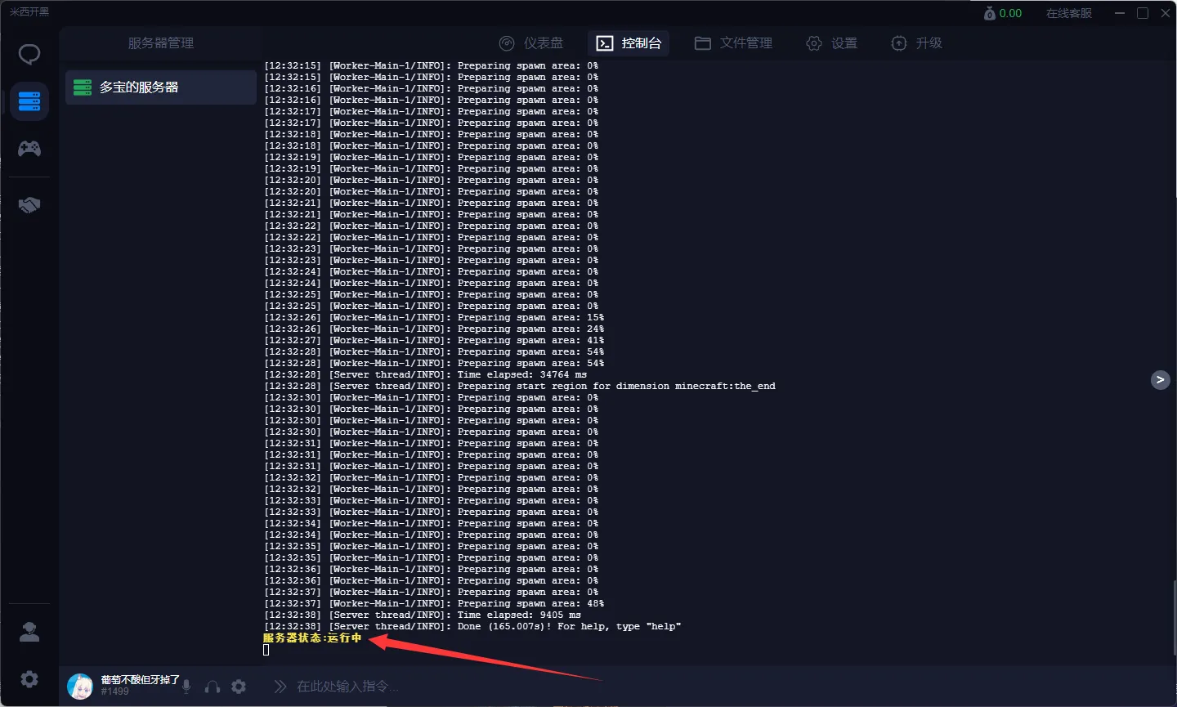Click the 服务器状态:运行中 status text

[312, 638]
